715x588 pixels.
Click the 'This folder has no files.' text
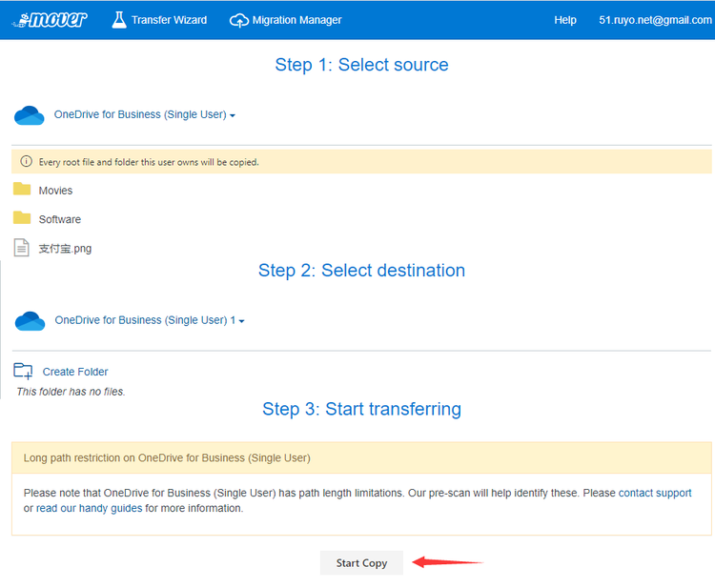pyautogui.click(x=71, y=392)
